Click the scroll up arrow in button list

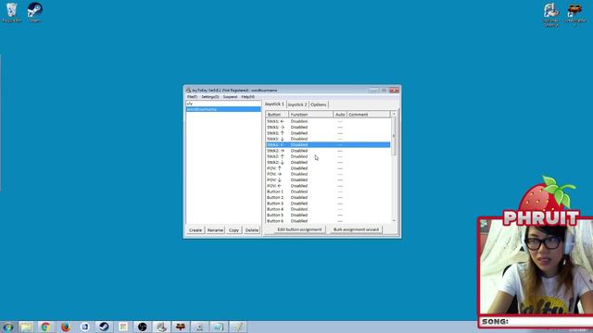coord(394,114)
